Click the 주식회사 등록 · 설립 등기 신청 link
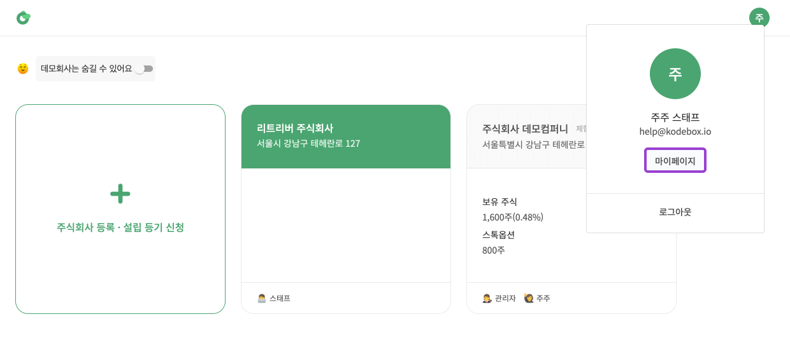 click(120, 228)
